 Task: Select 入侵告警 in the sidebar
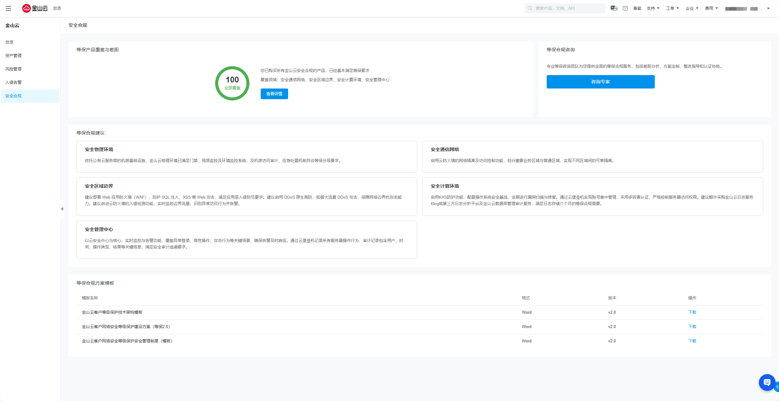pyautogui.click(x=13, y=82)
